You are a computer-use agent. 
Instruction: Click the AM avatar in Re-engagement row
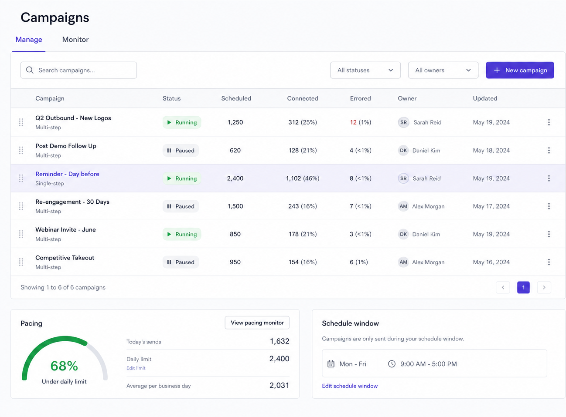pyautogui.click(x=403, y=206)
